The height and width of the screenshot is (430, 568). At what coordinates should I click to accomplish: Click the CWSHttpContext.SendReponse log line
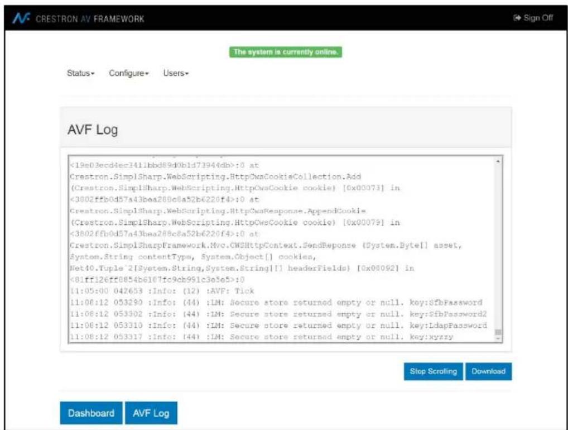266,246
